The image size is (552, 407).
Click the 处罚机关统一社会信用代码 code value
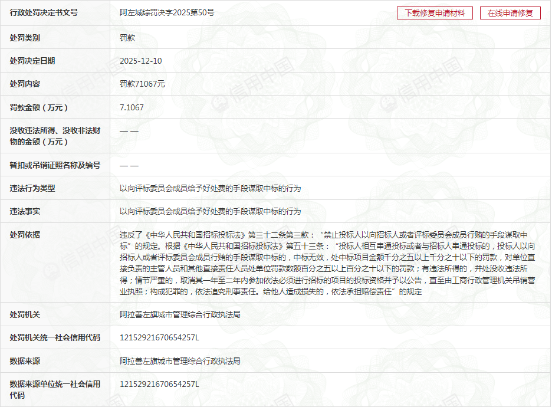[x=159, y=338]
